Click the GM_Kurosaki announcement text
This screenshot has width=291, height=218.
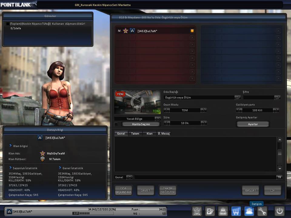[103, 5]
